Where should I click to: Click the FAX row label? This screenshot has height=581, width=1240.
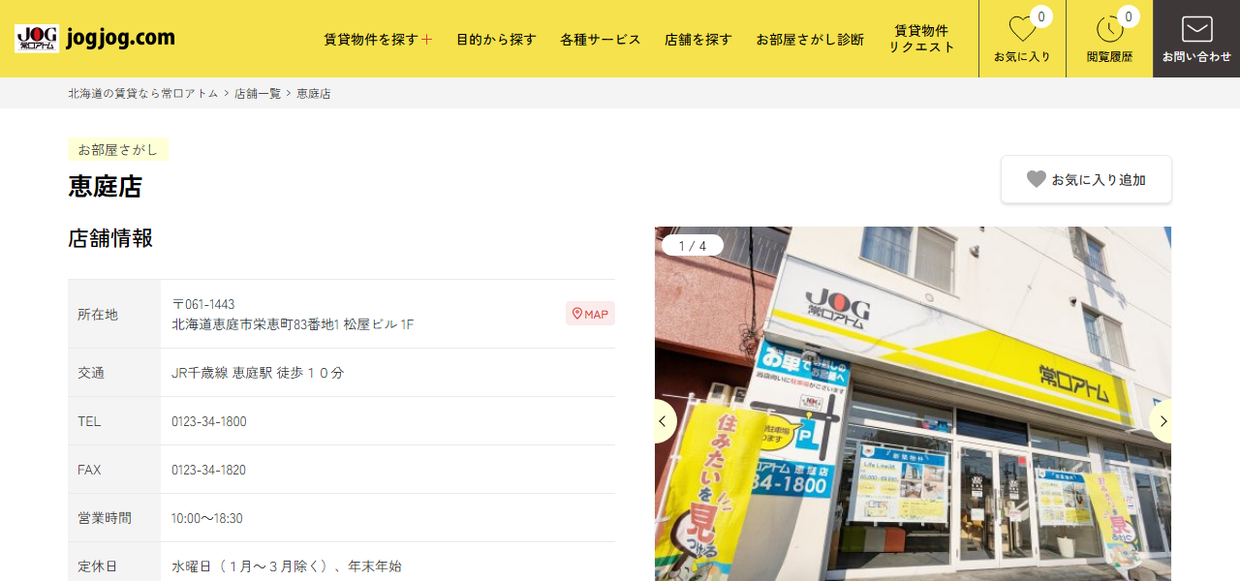point(89,470)
